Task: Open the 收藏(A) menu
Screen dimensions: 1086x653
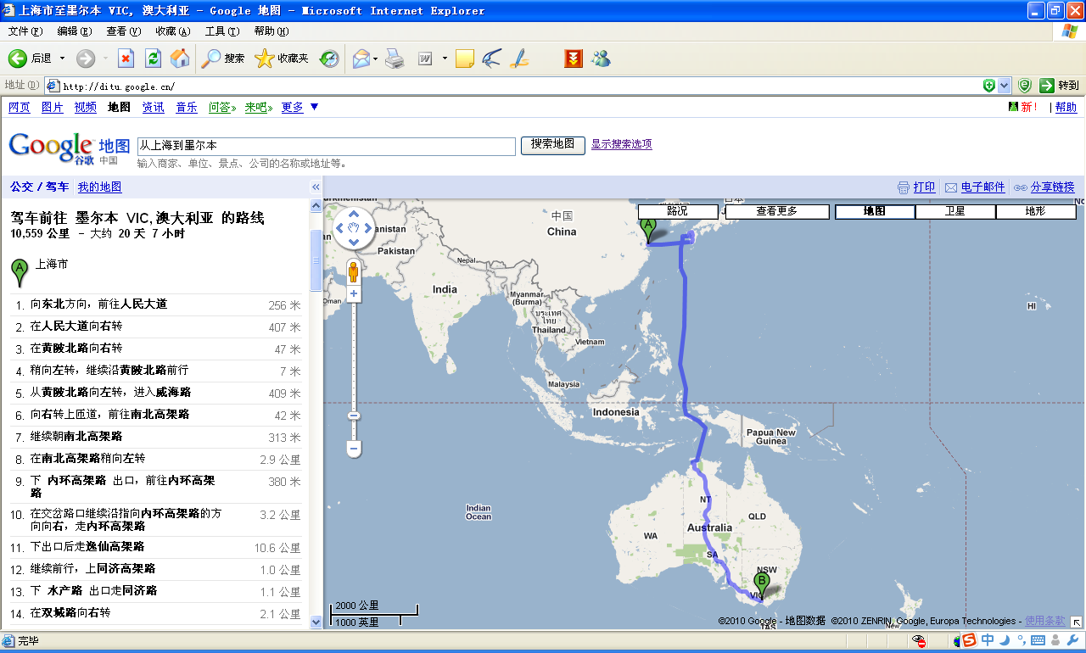Action: pyautogui.click(x=173, y=31)
